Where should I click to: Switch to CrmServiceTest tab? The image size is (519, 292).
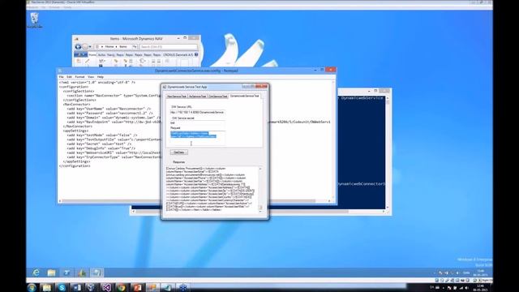coord(218,97)
